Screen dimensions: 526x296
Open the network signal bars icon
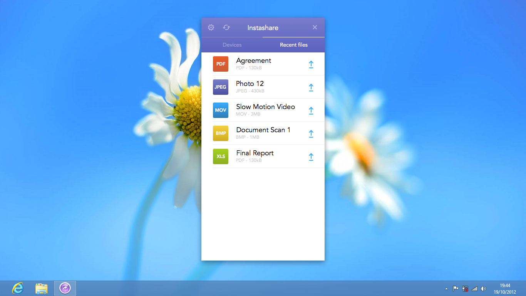474,288
